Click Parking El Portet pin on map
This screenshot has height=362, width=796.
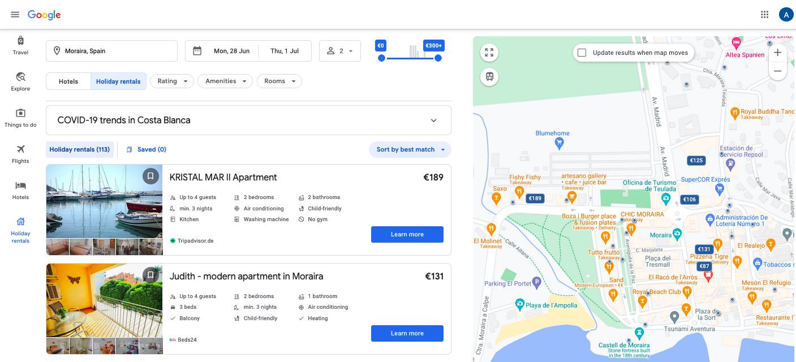[x=537, y=281]
